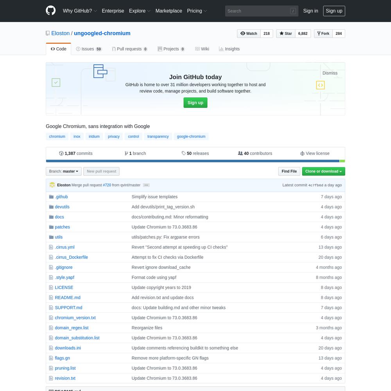This screenshot has height=391, width=391.
Task: Click the Watch button
Action: click(249, 33)
